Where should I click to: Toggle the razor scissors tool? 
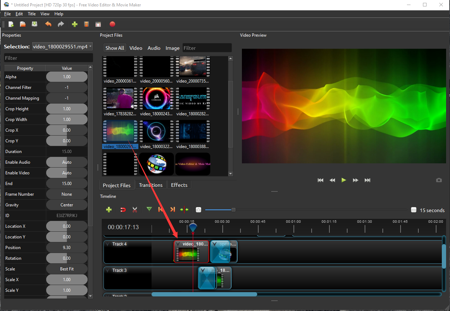tap(134, 210)
